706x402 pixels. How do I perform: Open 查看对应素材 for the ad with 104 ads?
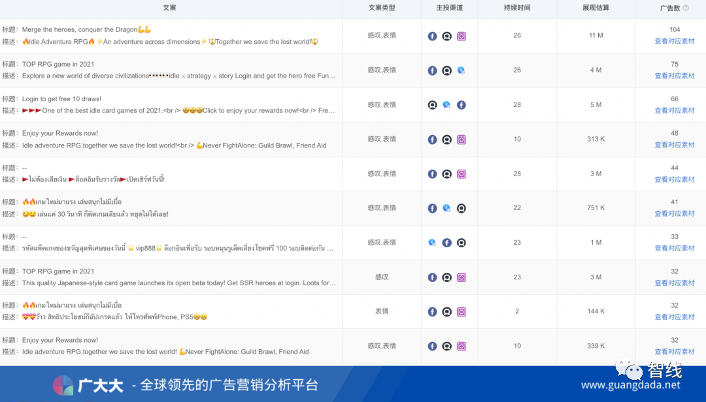pyautogui.click(x=674, y=40)
